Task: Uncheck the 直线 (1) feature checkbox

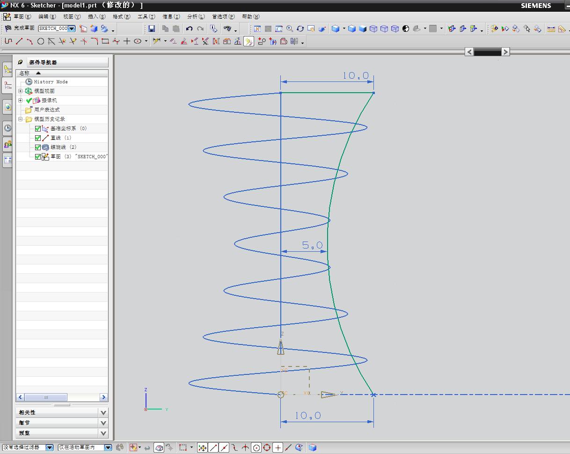Action: pyautogui.click(x=38, y=138)
